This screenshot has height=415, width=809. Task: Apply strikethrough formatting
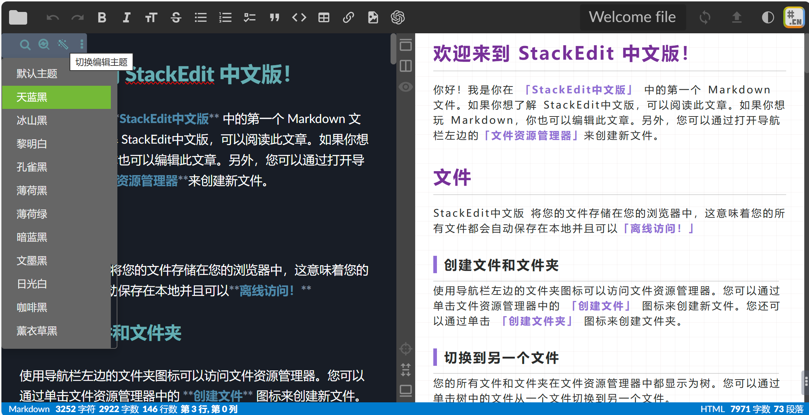tap(176, 17)
